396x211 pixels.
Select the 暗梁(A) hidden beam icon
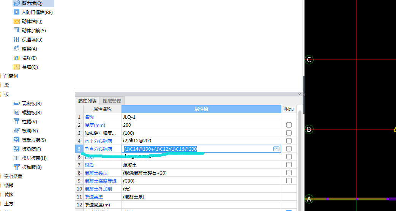coord(16,49)
